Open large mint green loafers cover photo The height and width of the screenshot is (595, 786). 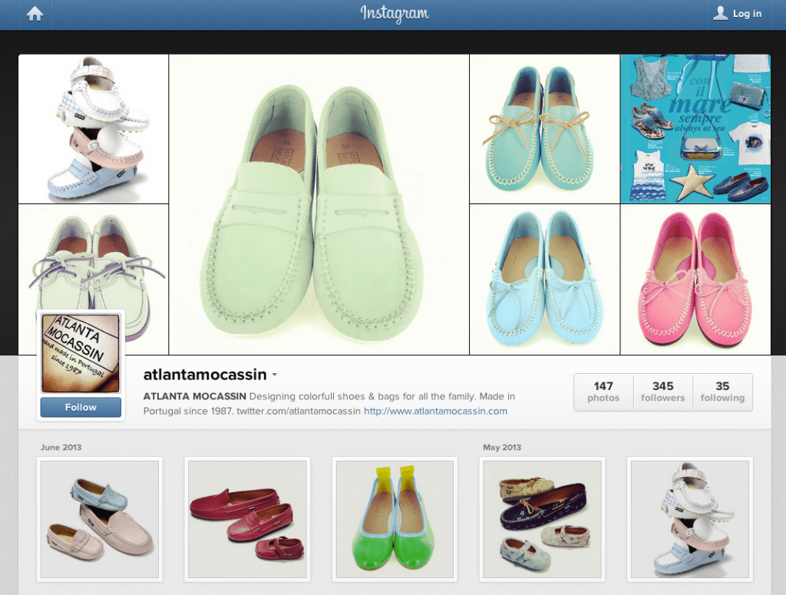[x=319, y=204]
